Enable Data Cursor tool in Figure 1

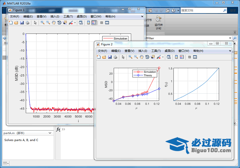point(65,23)
